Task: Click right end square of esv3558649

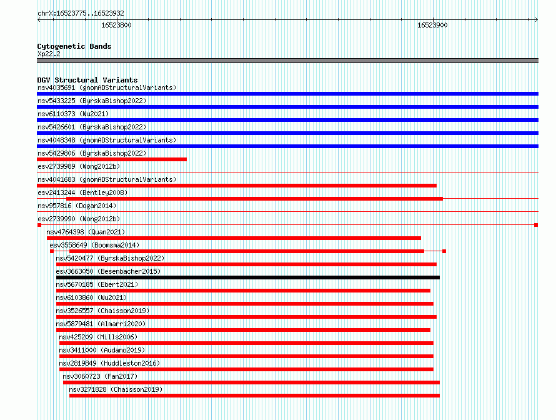Action: (x=444, y=251)
